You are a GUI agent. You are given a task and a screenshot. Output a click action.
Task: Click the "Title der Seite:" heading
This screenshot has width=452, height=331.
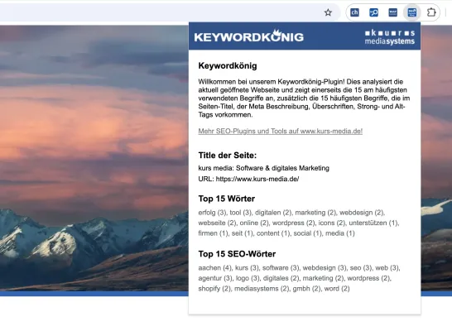tap(227, 156)
